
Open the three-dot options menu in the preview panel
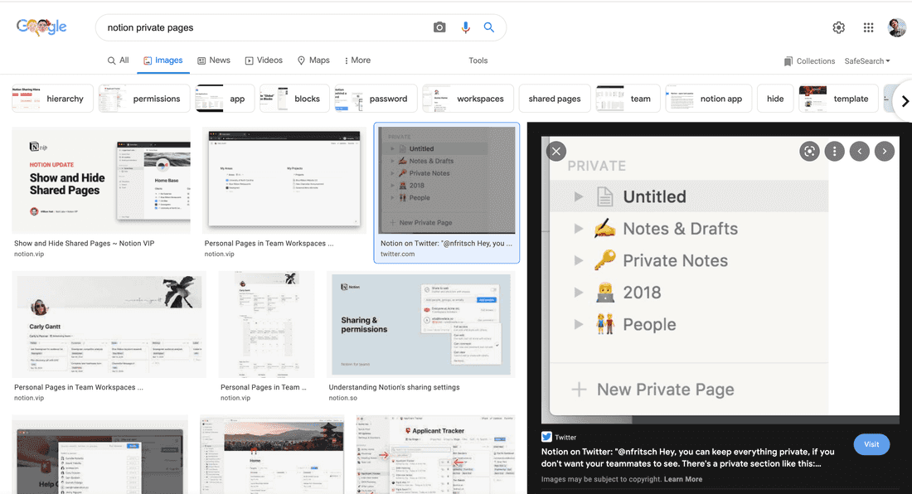click(x=833, y=151)
